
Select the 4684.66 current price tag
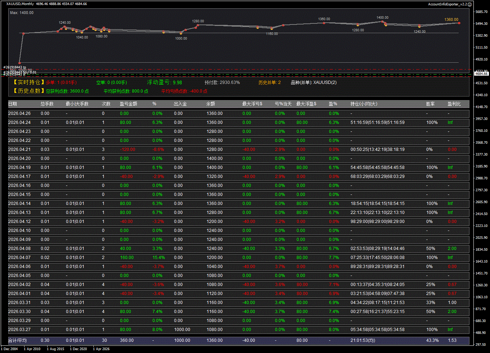[x=481, y=73]
